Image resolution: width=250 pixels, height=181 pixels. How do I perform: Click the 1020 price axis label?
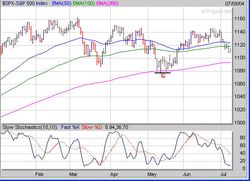point(240,110)
